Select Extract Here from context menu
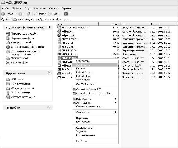178x148 pixels. (x=83, y=76)
